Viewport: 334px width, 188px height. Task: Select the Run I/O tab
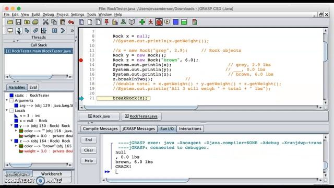click(167, 129)
